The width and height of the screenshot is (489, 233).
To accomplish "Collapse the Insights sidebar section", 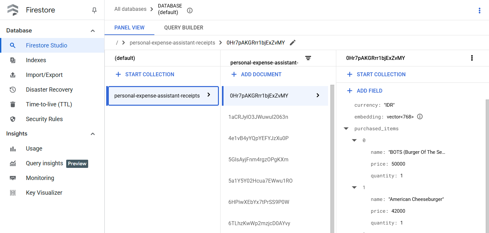I will tap(93, 134).
